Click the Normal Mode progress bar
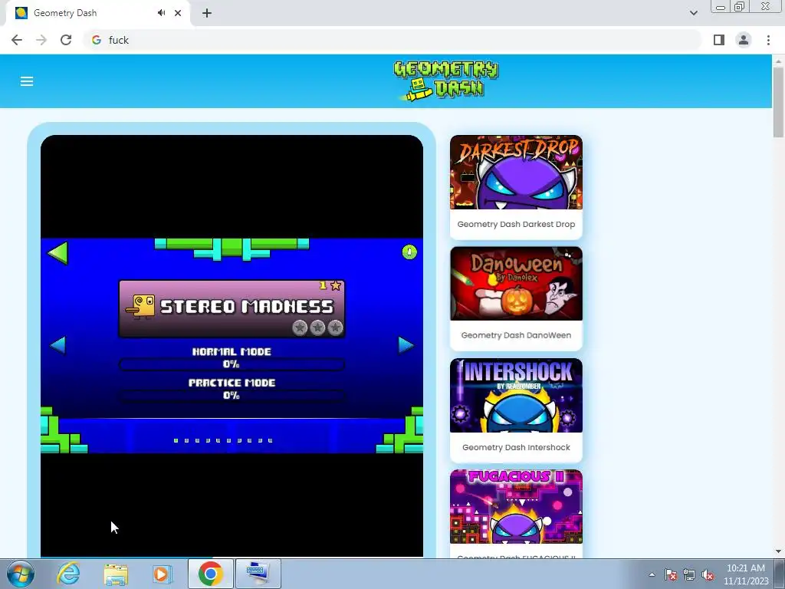The height and width of the screenshot is (589, 785). (232, 364)
